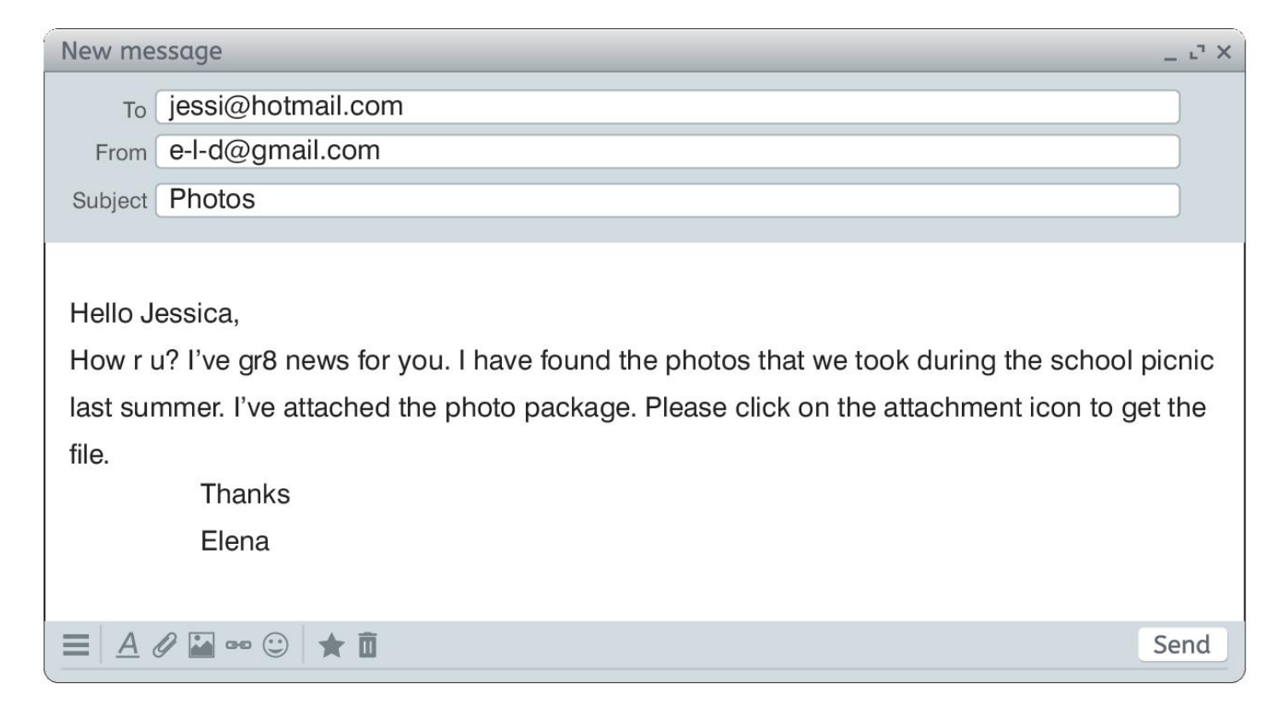Image resolution: width=1276 pixels, height=701 pixels.
Task: Close the New message window
Action: click(1224, 53)
